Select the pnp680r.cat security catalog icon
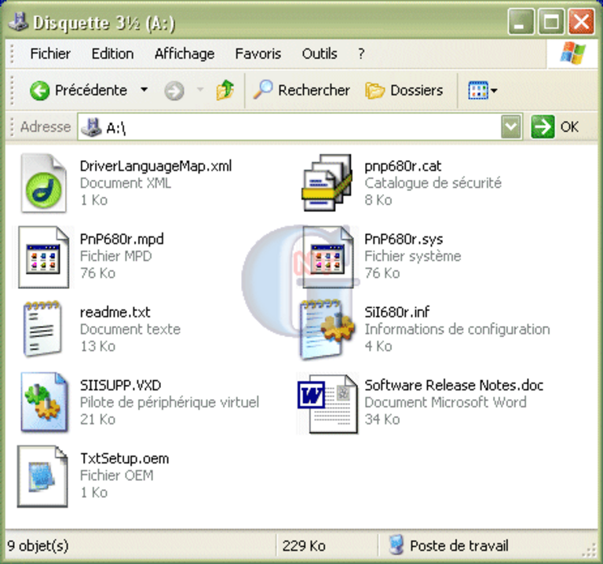The height and width of the screenshot is (564, 603). pos(327,183)
